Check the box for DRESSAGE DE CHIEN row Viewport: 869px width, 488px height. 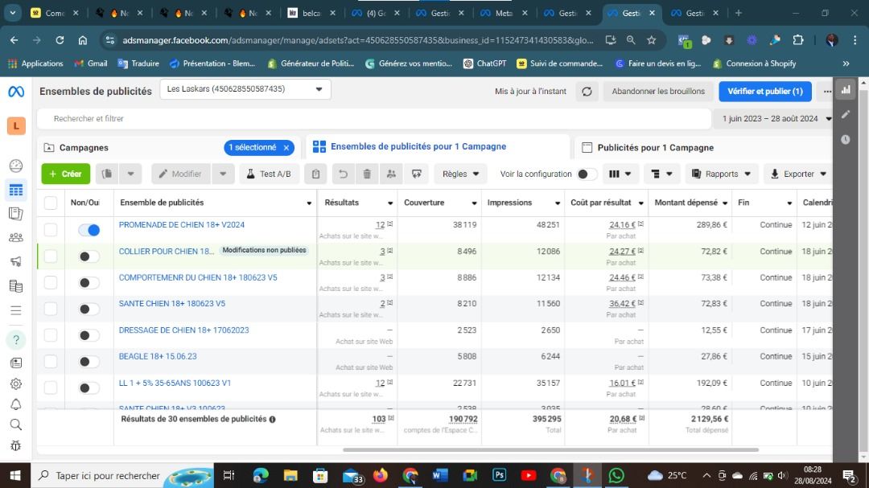coord(51,335)
